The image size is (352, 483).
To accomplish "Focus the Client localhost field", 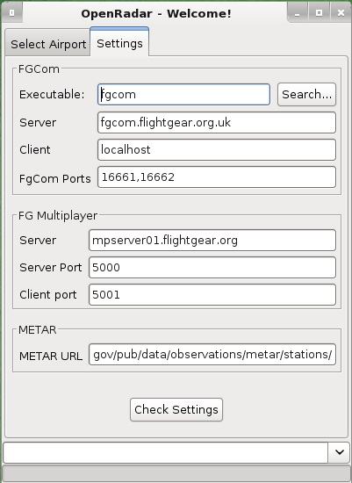I will (217, 149).
